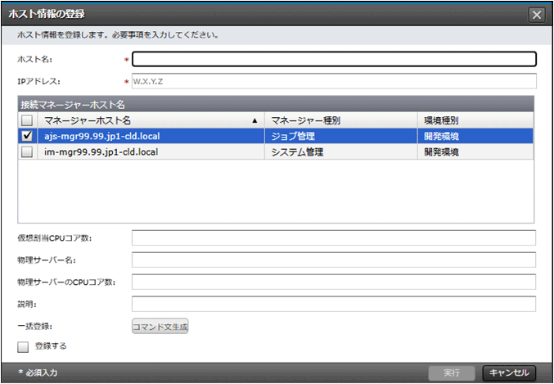554x384 pixels.
Task: Close the ホスト情報の登録 dialog with X
Action: (x=537, y=16)
